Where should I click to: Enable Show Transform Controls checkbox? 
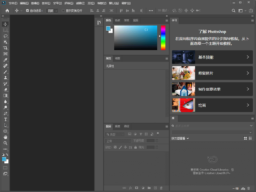point(63,10)
